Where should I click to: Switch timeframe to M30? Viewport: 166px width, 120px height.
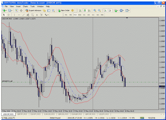coord(80,15)
